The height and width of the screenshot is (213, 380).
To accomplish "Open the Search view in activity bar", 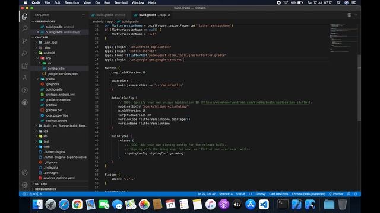I will pos(25,28).
